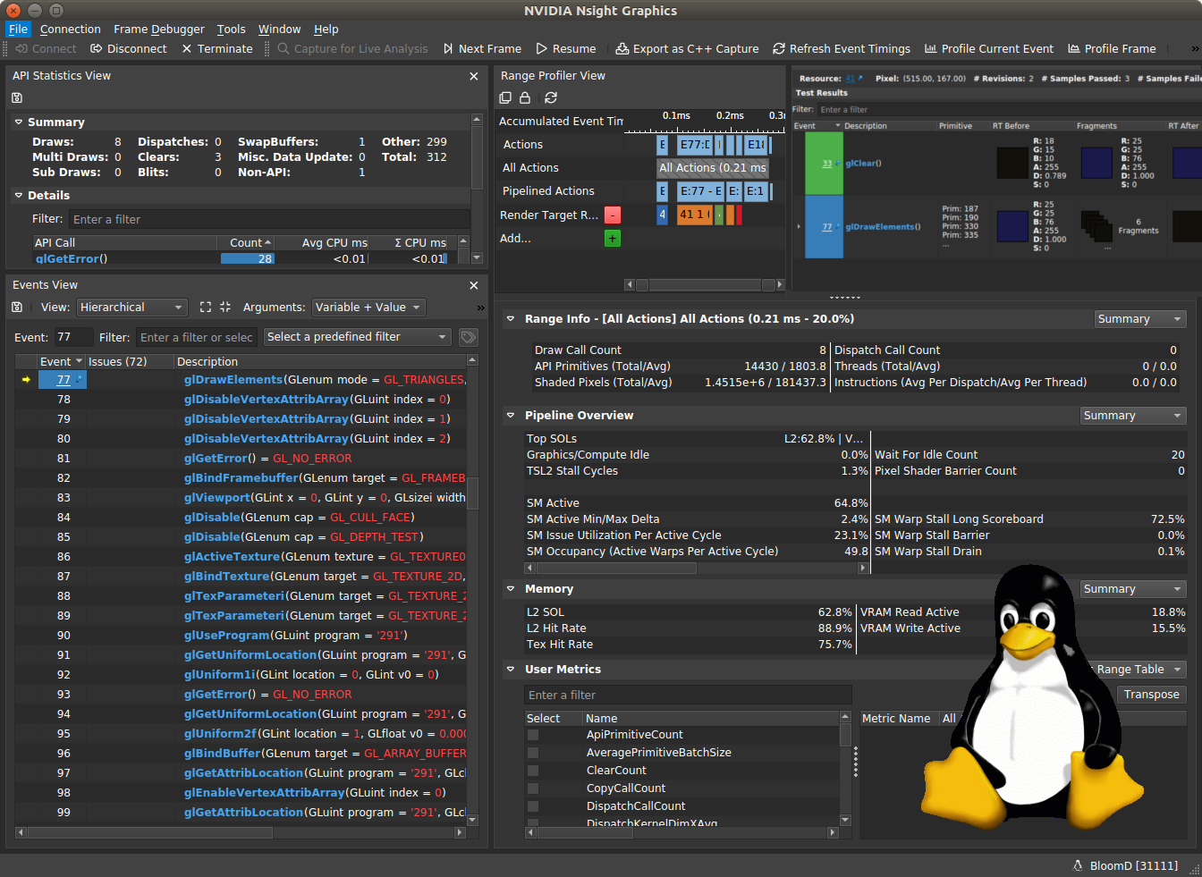The height and width of the screenshot is (877, 1202).
Task: Select All Actions range bar in timeline
Action: [713, 167]
